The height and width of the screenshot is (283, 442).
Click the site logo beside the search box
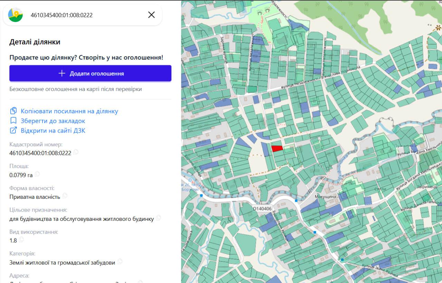pos(16,15)
